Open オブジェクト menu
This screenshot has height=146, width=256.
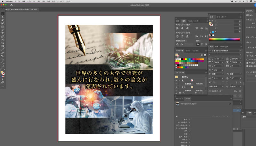click(31, 1)
